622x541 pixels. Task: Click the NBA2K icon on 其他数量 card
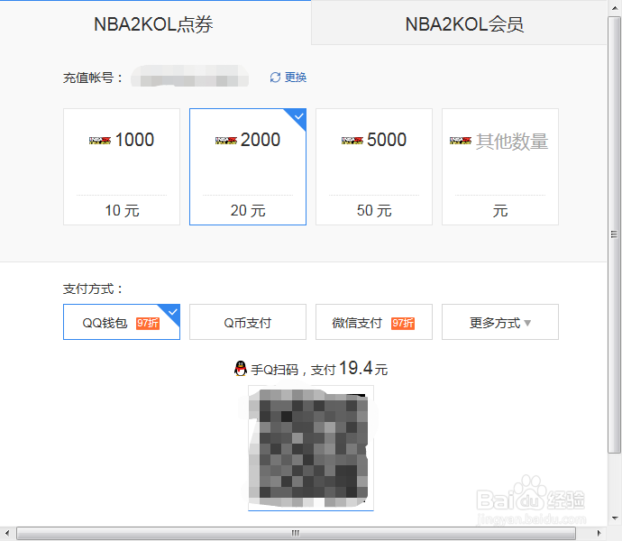pos(461,141)
